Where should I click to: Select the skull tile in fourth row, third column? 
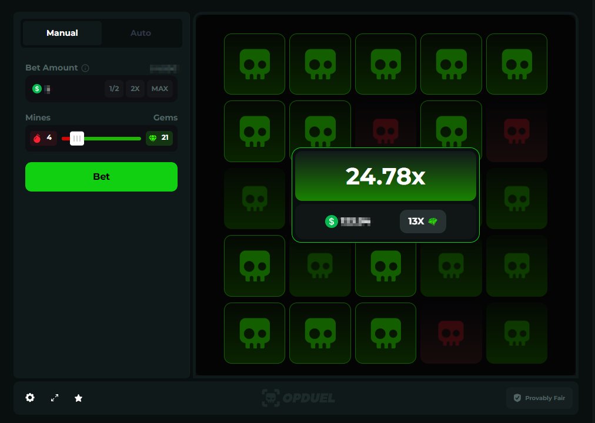pyautogui.click(x=386, y=266)
